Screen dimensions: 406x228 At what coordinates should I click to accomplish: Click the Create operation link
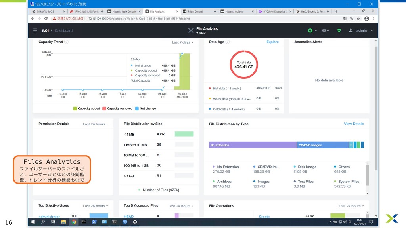[264, 217]
